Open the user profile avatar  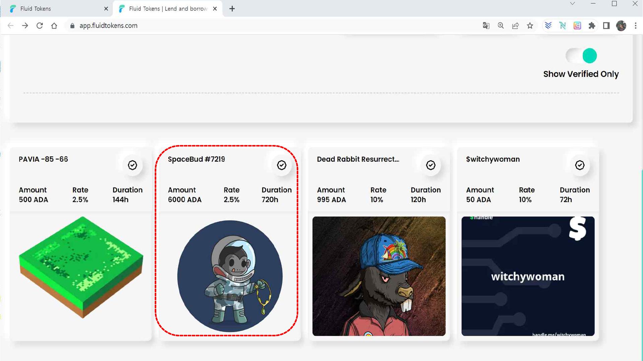(621, 26)
